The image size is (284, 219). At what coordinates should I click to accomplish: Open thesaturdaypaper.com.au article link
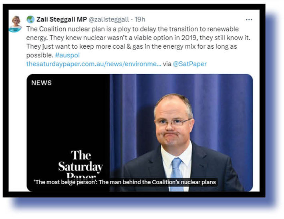94,64
